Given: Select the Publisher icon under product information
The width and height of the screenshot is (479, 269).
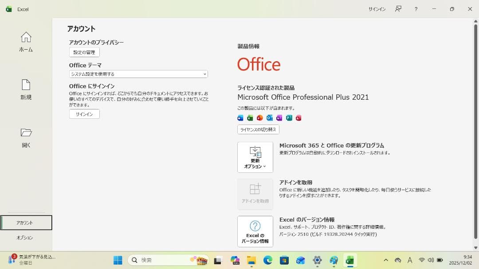Looking at the screenshot, I should [289, 118].
